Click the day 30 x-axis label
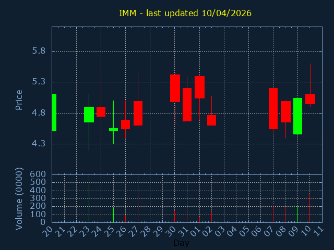 (x=171, y=231)
